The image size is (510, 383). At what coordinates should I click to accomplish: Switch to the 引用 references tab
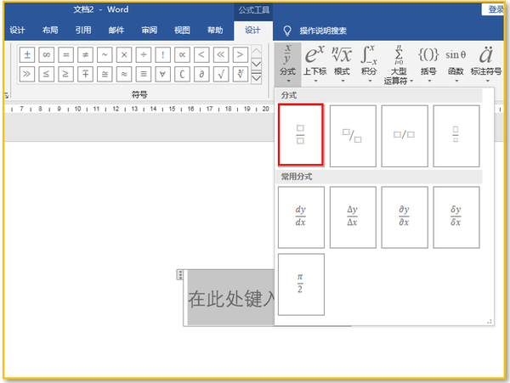[83, 31]
